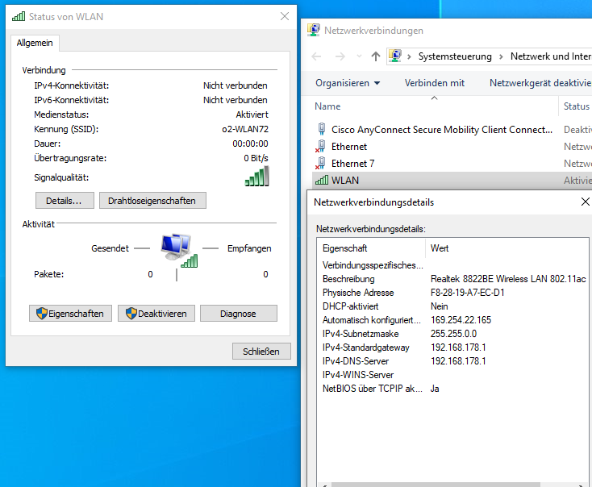
Task: Select the Physische Adresse row
Action: click(x=452, y=293)
